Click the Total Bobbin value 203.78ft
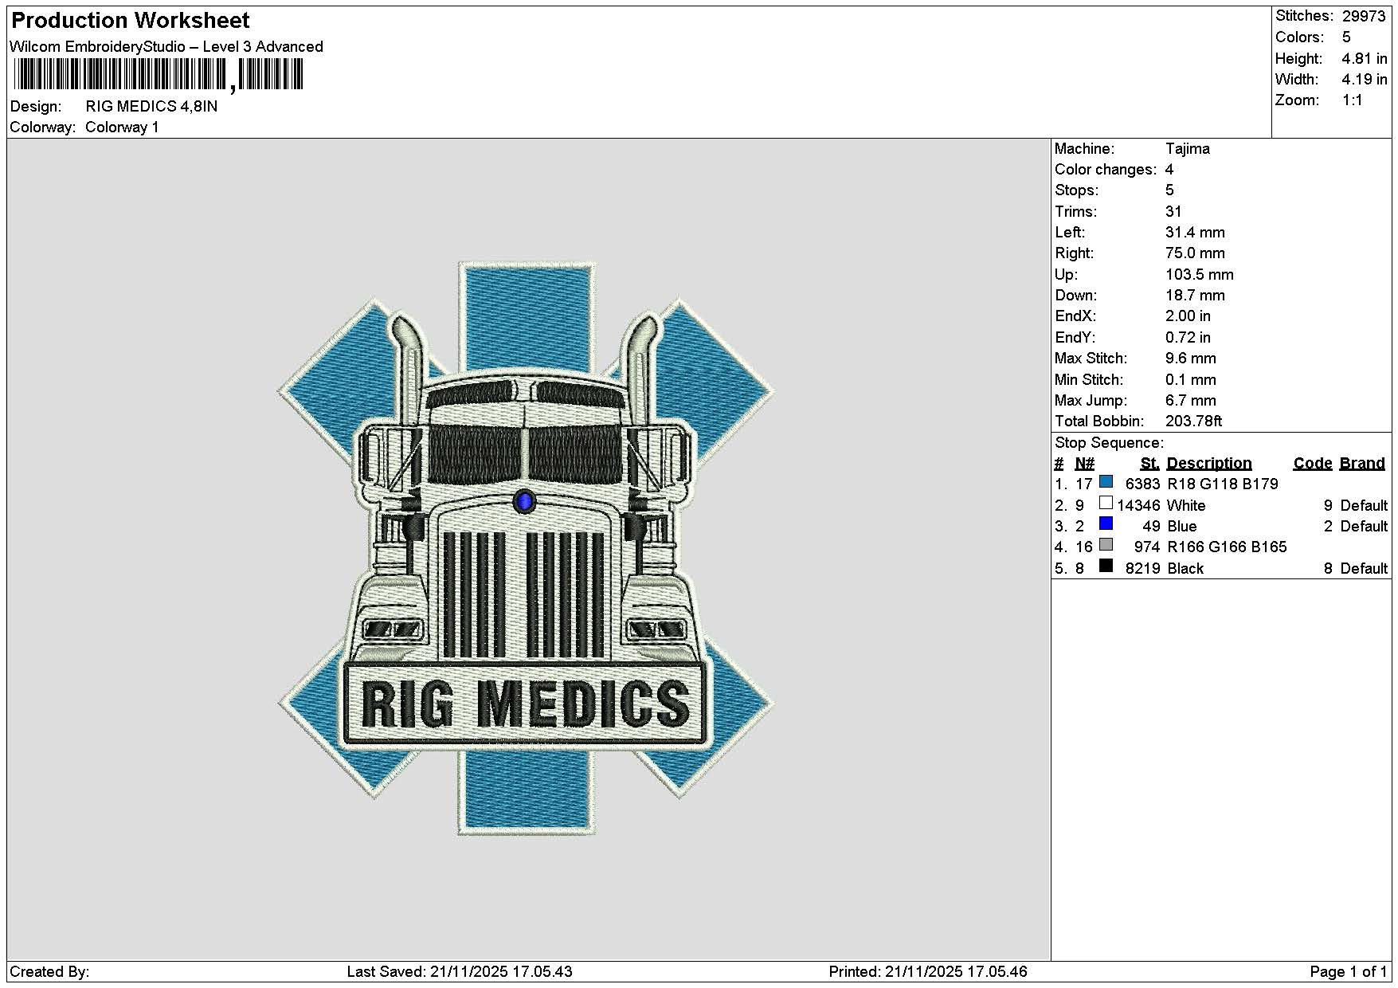Screen dimensions: 1398x988 1193,421
